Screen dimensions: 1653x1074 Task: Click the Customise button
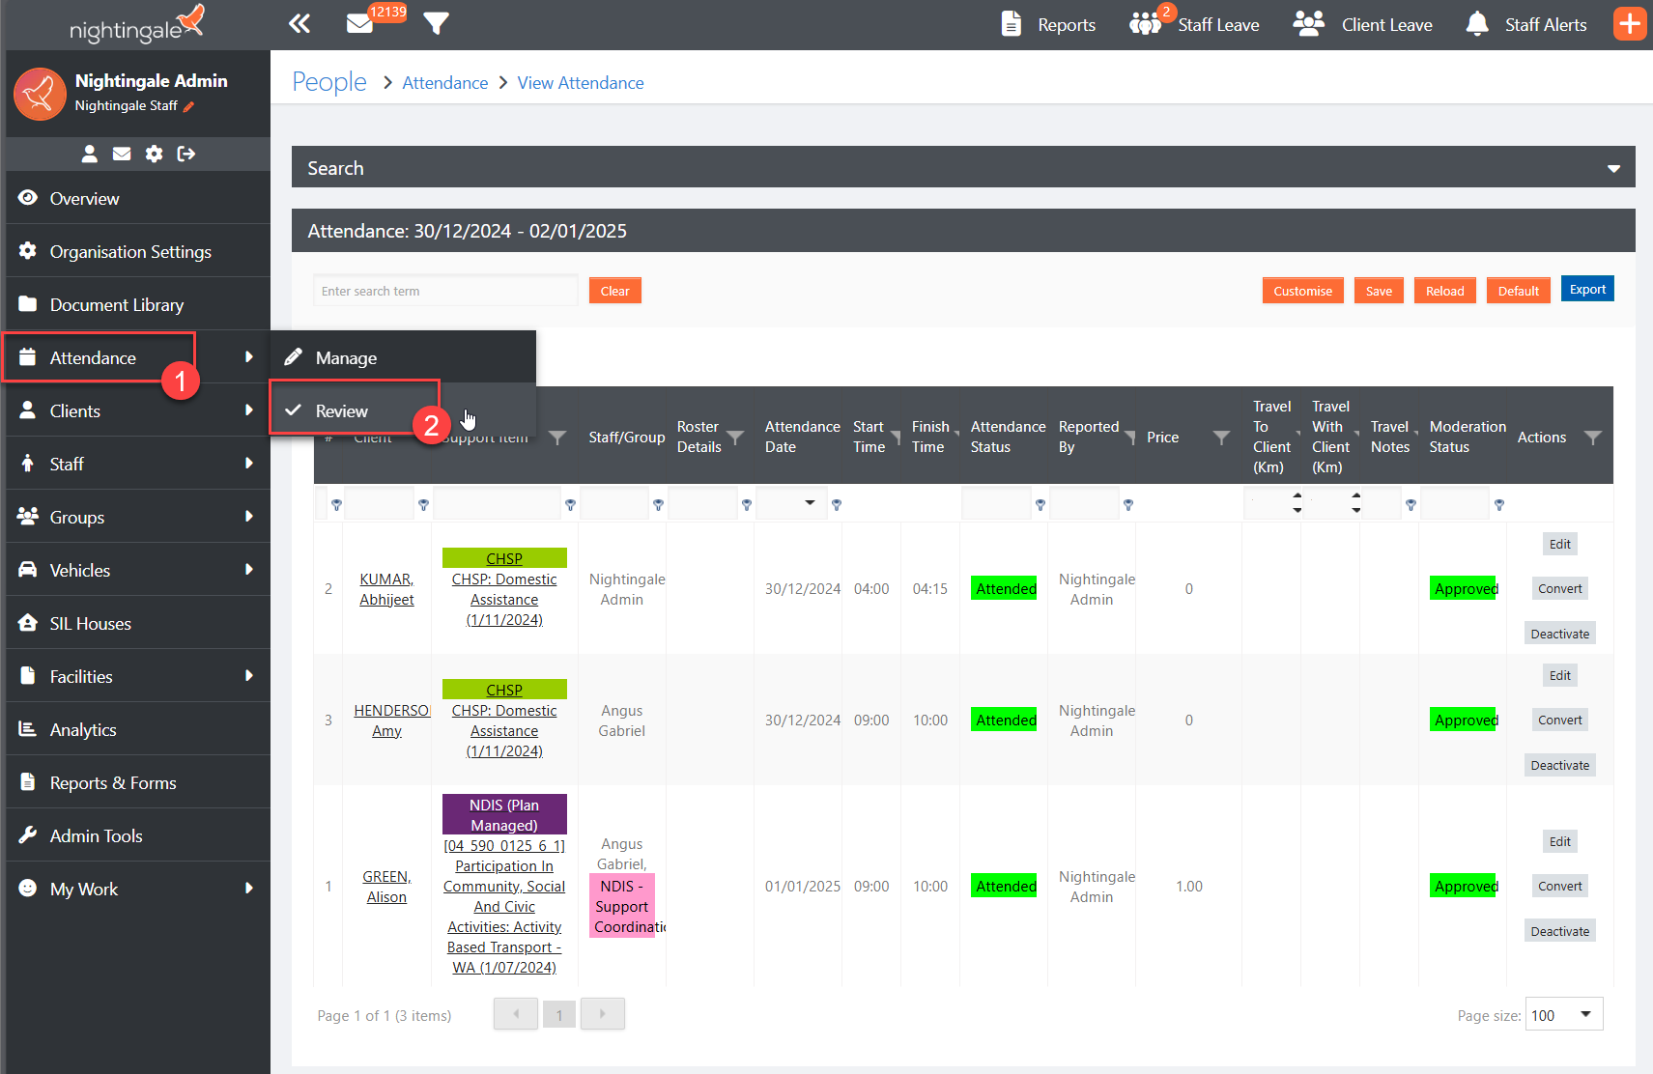[1302, 291]
